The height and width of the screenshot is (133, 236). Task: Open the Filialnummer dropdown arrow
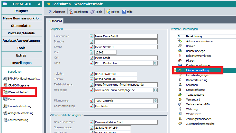[x=155, y=101]
